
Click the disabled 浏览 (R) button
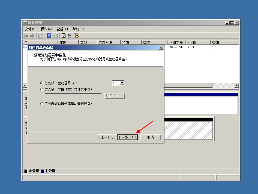click(x=115, y=96)
